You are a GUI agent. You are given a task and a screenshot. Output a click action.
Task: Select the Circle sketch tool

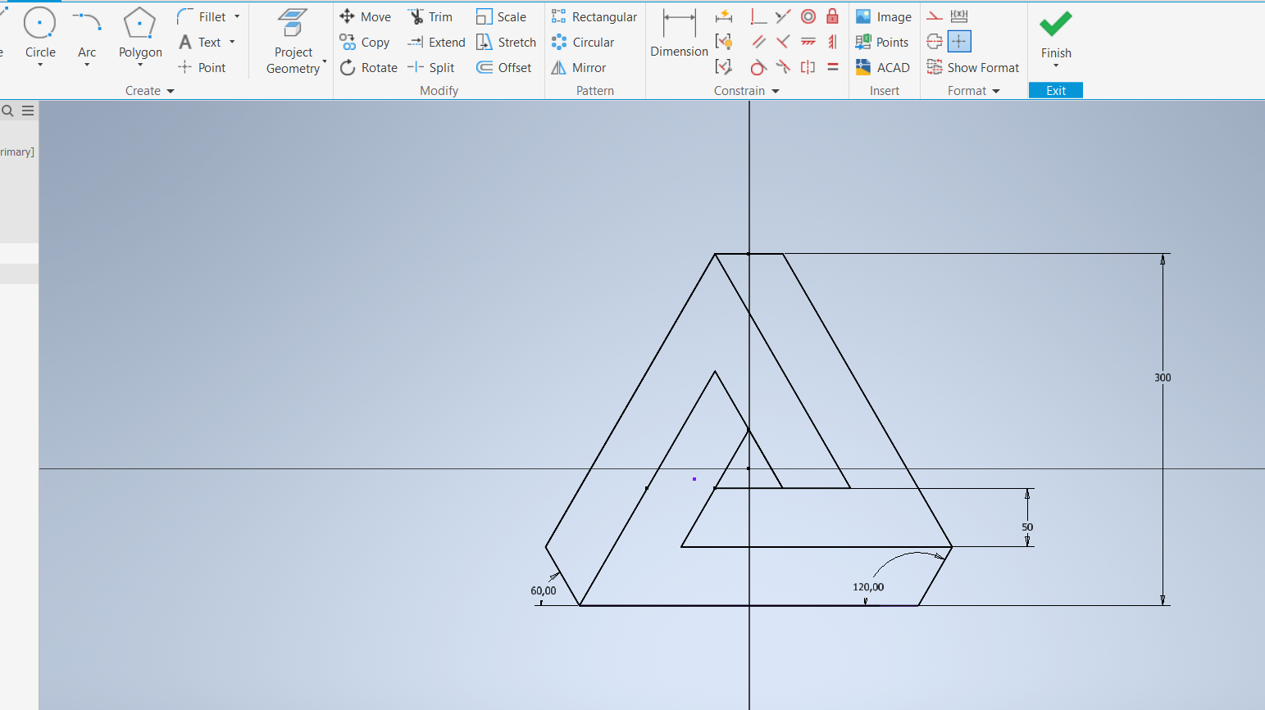click(x=39, y=25)
